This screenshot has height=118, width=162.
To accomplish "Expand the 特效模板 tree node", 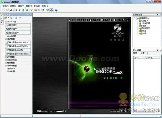I will pyautogui.click(x=6, y=63).
